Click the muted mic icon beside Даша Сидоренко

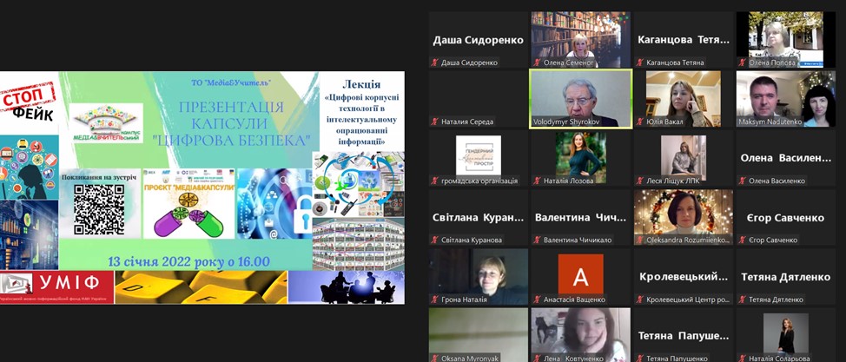pos(435,63)
